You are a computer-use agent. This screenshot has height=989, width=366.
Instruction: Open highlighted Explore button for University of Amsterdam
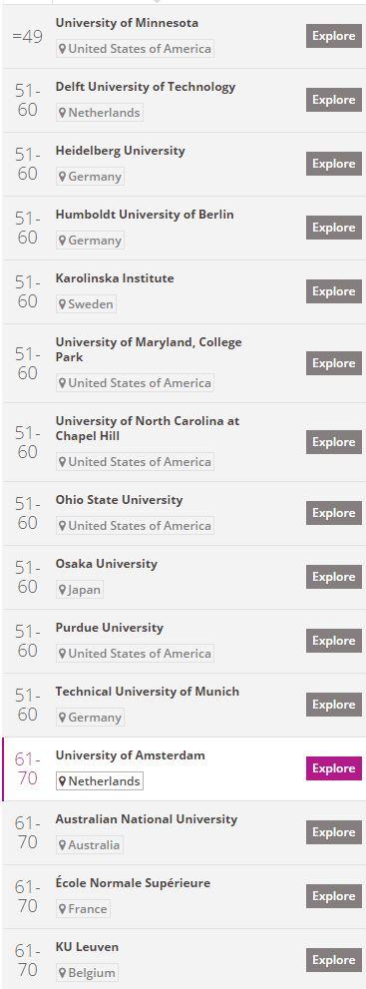click(x=334, y=768)
